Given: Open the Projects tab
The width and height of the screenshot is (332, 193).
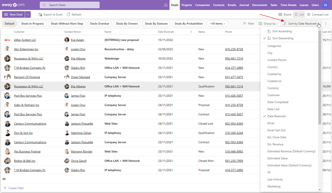Looking at the screenshot, I should click(x=187, y=5).
